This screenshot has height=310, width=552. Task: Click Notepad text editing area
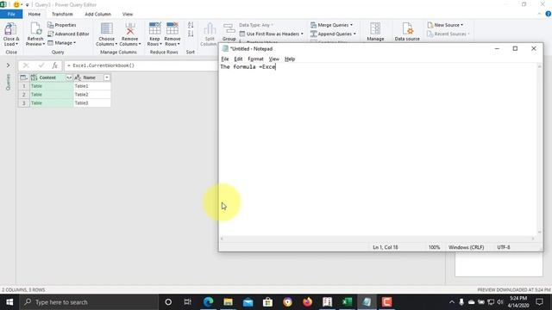379,149
